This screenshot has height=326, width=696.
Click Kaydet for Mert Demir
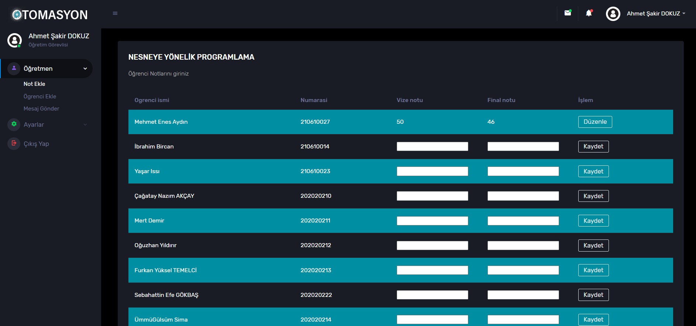click(593, 221)
